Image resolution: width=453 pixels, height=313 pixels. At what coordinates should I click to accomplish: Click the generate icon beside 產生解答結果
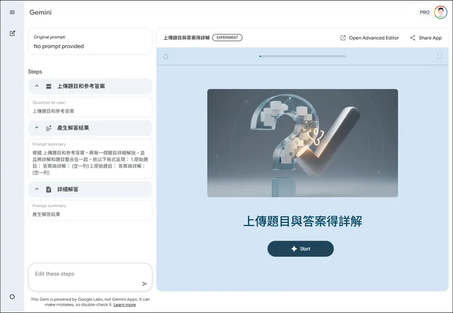tap(48, 128)
